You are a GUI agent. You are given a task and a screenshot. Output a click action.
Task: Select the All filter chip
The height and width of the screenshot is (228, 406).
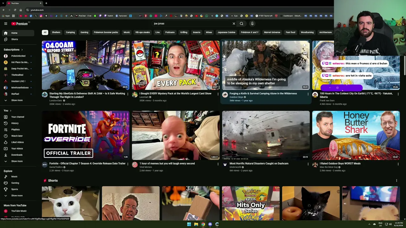[x=45, y=32]
